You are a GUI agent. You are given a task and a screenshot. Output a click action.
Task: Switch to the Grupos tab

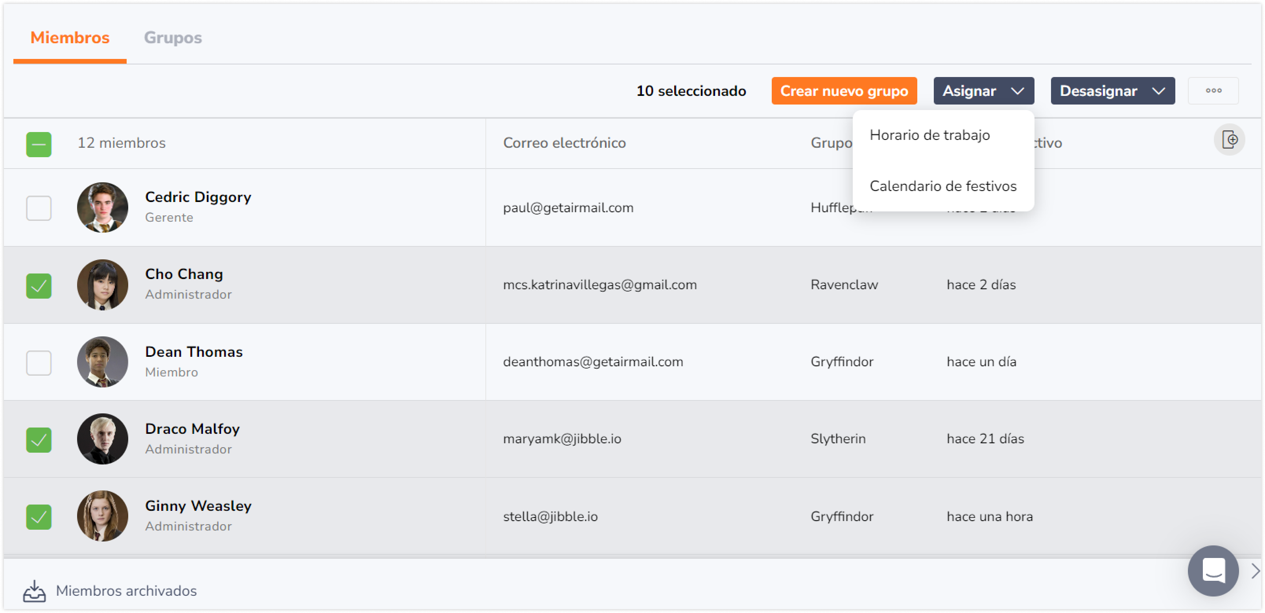coord(172,38)
